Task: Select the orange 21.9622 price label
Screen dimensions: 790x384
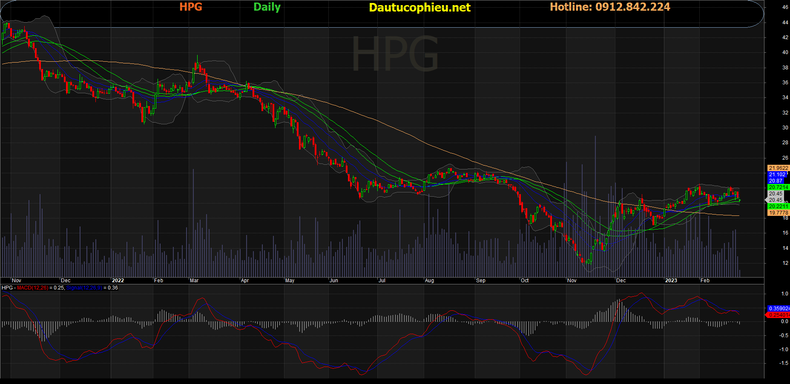Action: click(778, 168)
